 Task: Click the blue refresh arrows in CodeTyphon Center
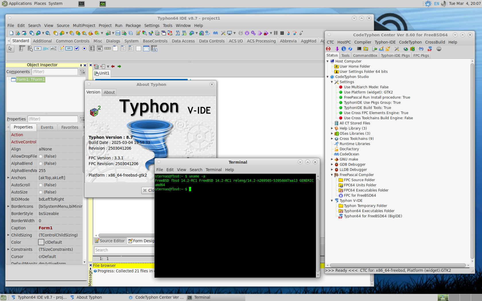pos(350,49)
